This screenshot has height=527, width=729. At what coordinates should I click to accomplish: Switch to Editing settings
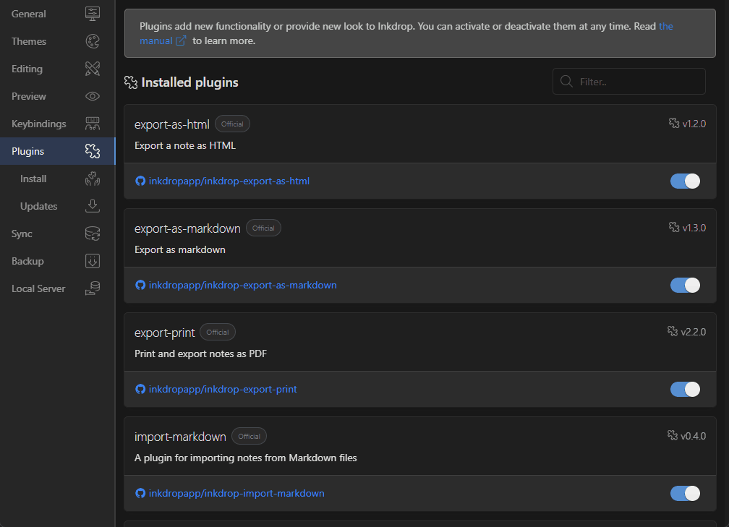tap(57, 69)
